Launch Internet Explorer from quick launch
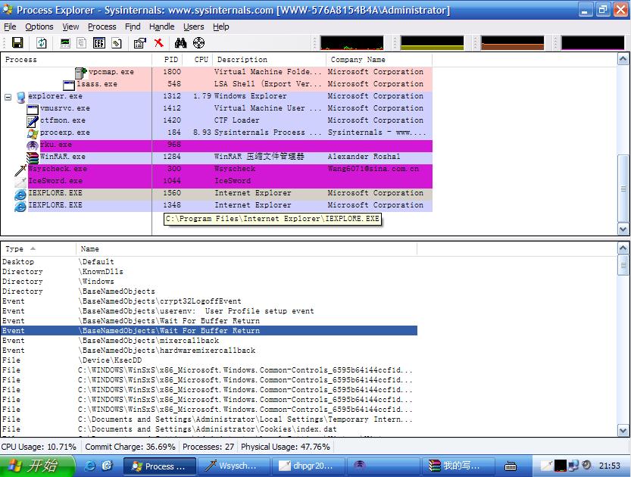The image size is (631, 477). 89,466
